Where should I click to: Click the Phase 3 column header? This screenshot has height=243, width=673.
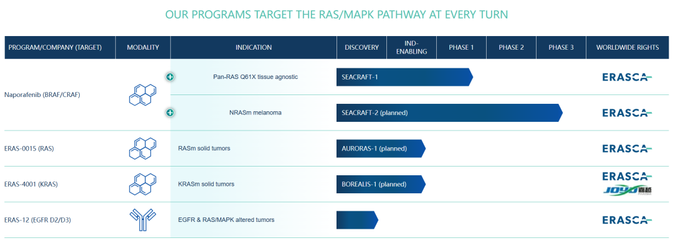click(561, 47)
